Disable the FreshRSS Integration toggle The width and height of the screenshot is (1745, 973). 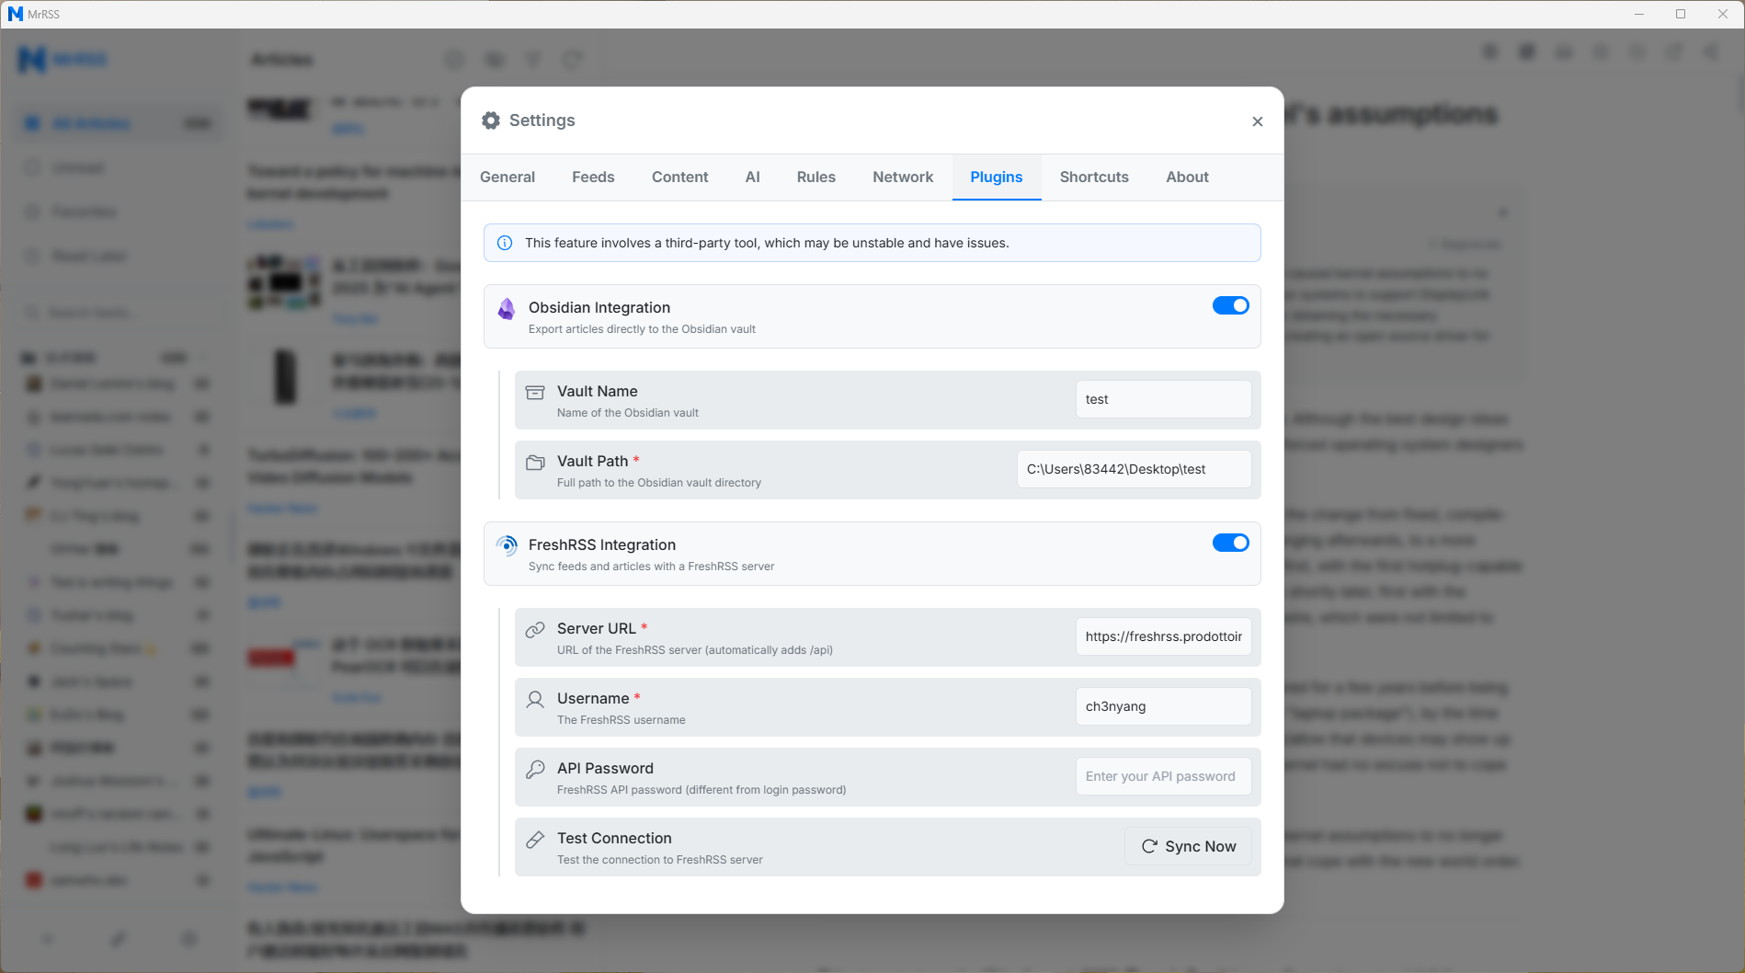(x=1230, y=543)
